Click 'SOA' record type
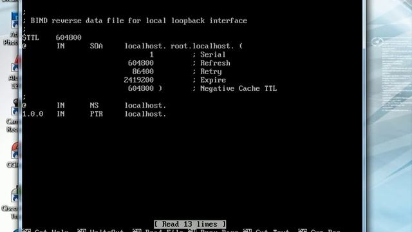The image size is (412, 232). 96,46
